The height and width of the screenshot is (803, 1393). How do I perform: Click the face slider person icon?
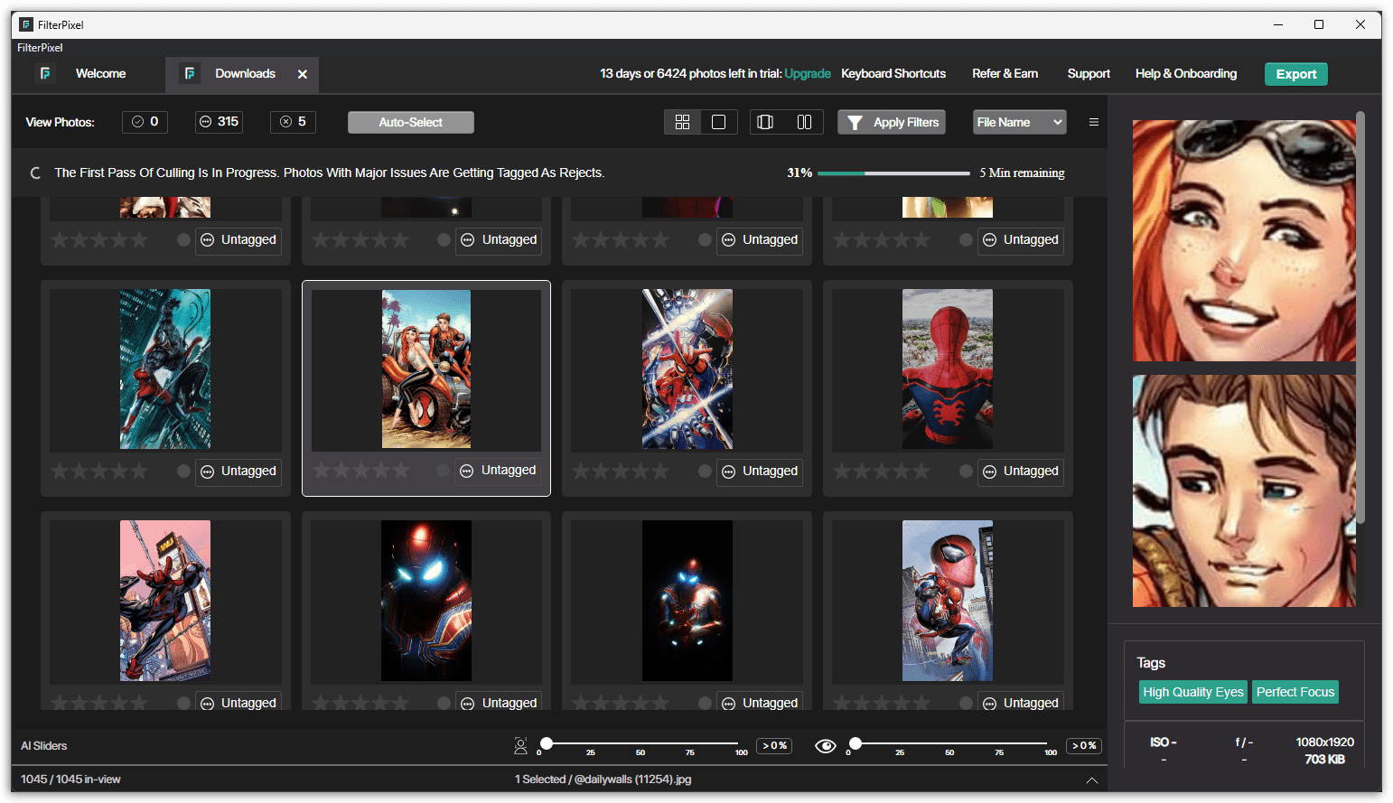520,746
